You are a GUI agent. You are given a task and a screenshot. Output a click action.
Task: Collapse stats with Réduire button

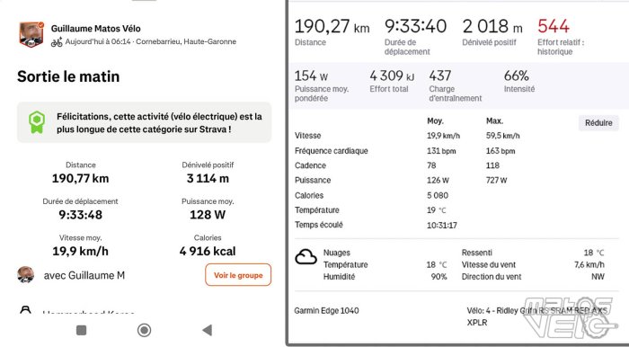coord(598,123)
